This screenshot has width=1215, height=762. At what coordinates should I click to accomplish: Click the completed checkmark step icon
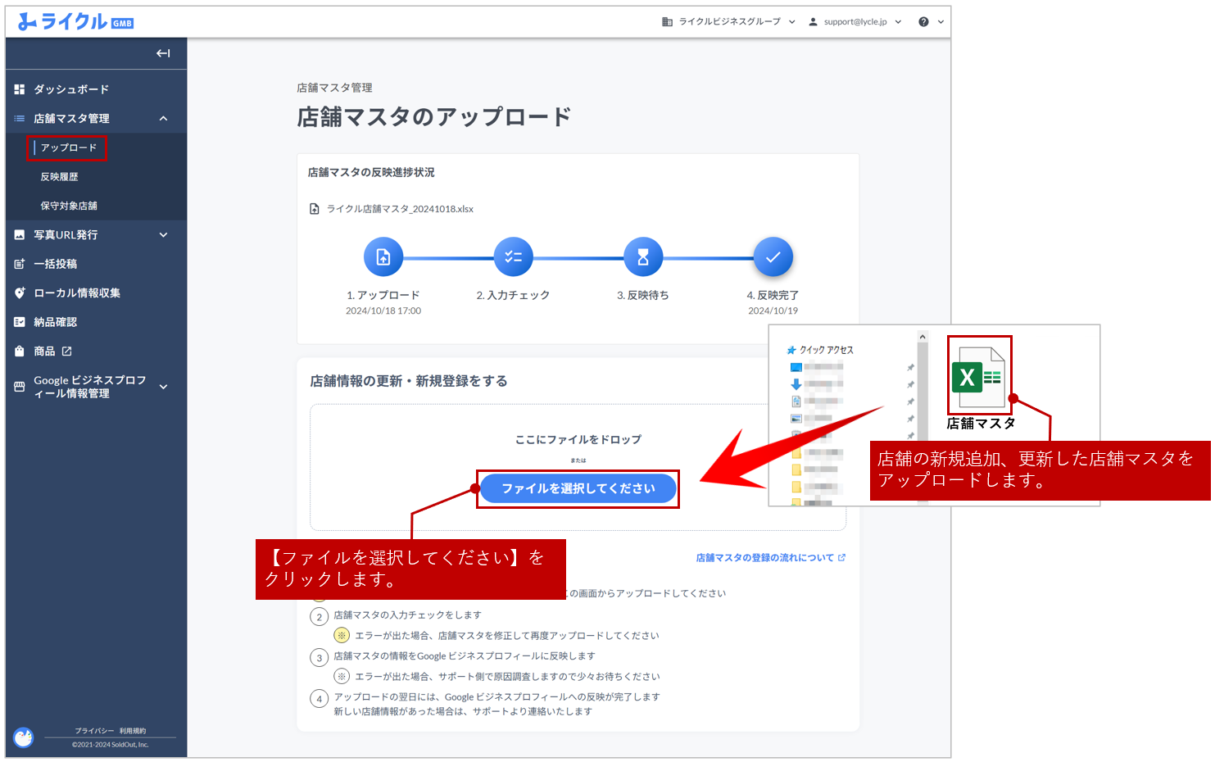tap(773, 257)
